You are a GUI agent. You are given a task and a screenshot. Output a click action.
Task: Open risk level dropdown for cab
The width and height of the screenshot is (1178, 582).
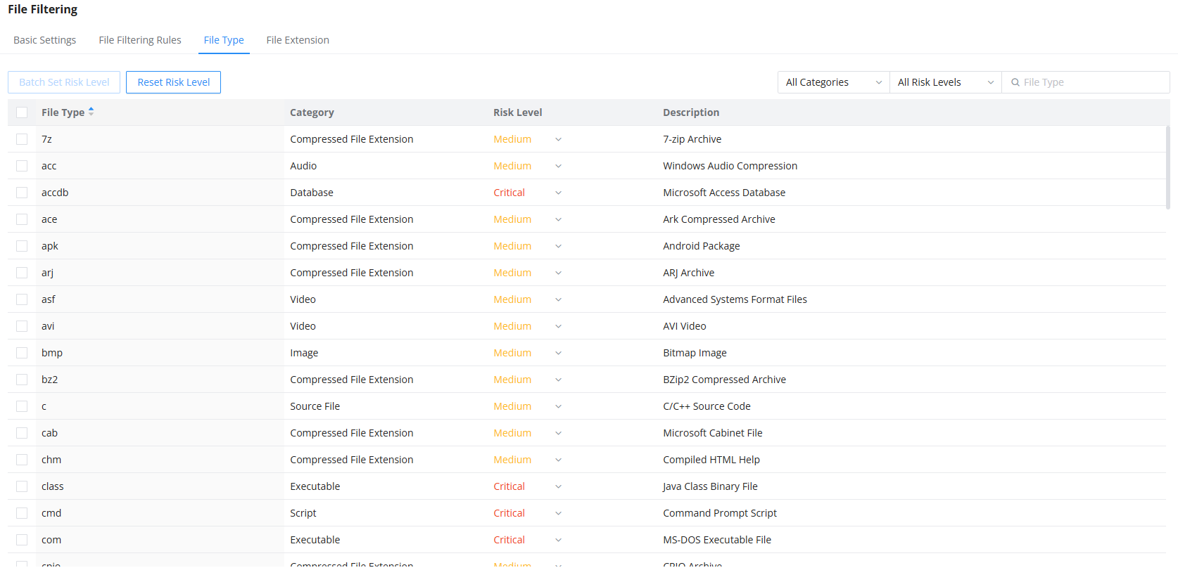tap(528, 433)
